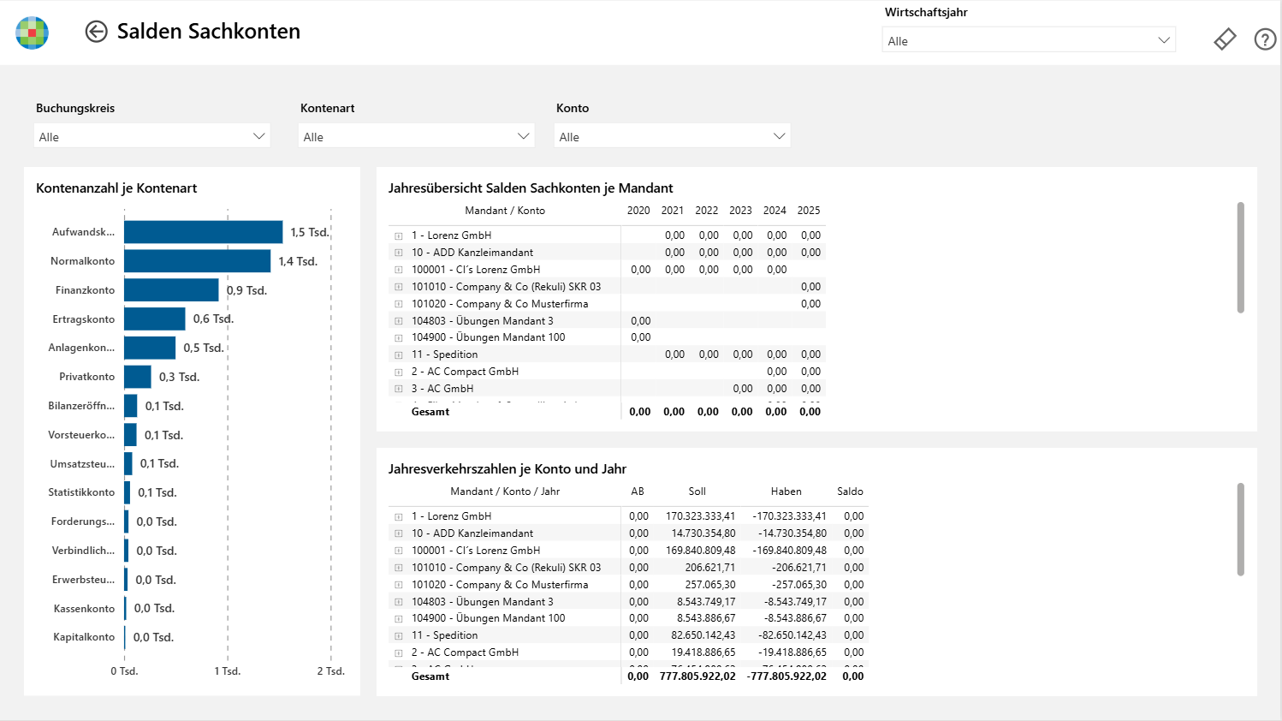Select the Ertragskonto bar in the chart

click(155, 319)
